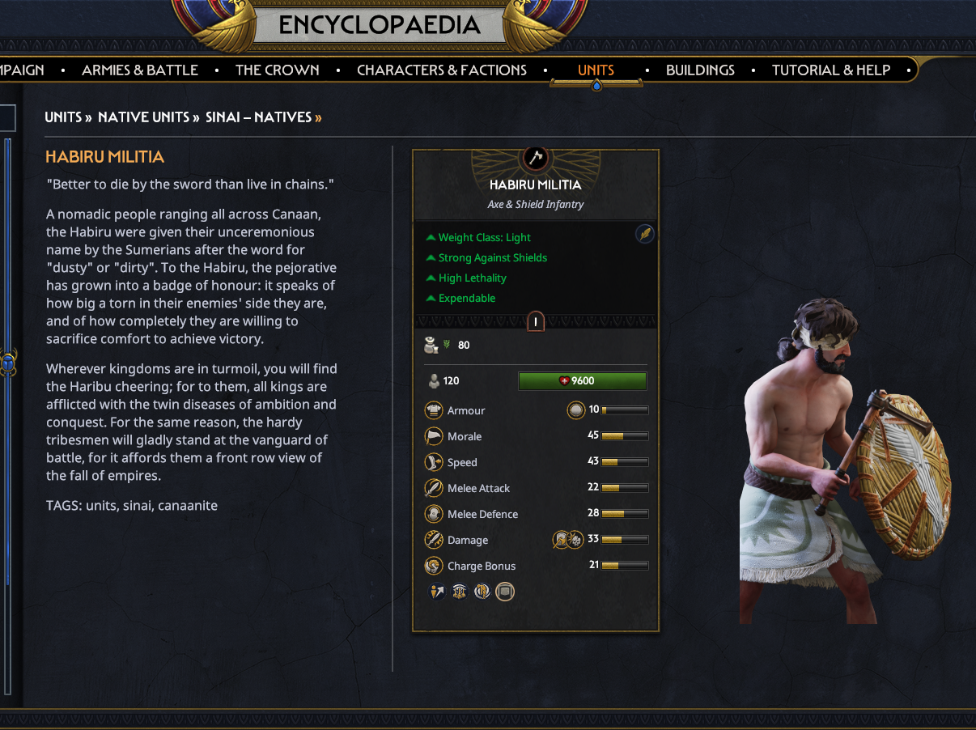Click the Charge Bonus ram icon
The image size is (976, 730).
pos(435,566)
